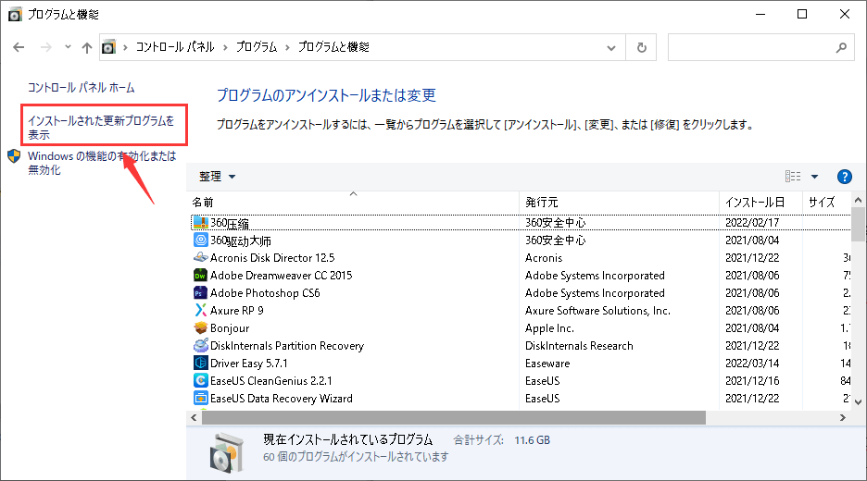
Task: Click the search magnifier icon
Action: coord(841,47)
